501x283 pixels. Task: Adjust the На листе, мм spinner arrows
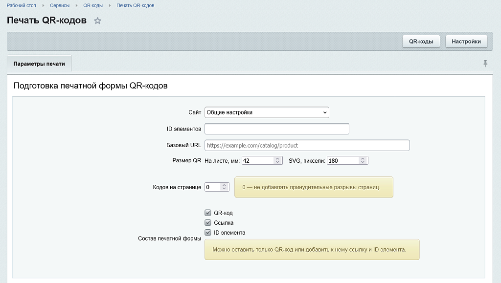277,160
